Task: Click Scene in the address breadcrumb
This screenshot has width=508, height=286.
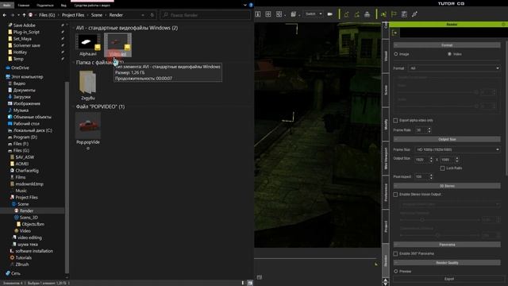Action: pyautogui.click(x=97, y=15)
